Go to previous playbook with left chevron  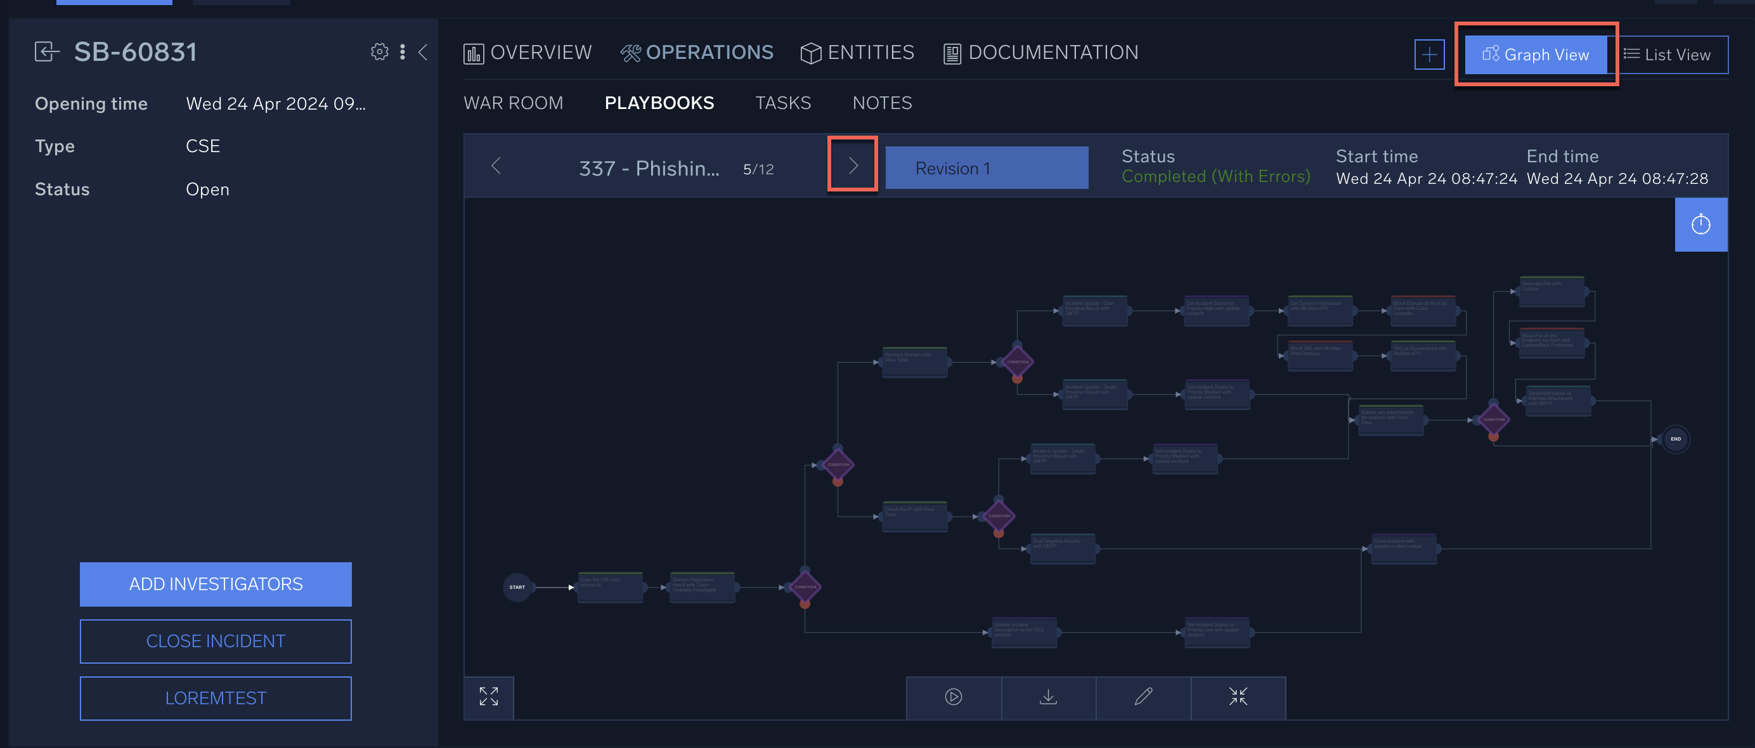click(x=496, y=165)
